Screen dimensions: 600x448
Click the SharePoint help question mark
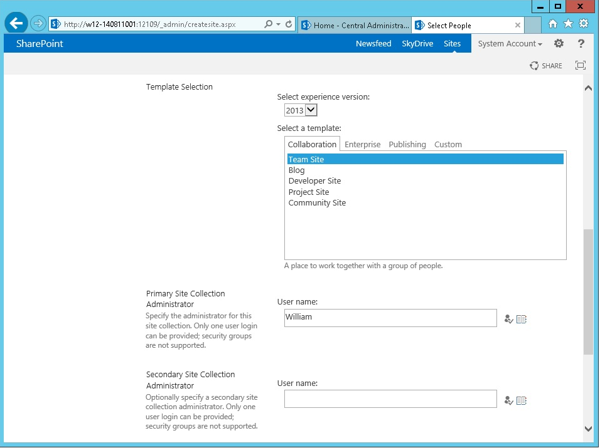[581, 44]
